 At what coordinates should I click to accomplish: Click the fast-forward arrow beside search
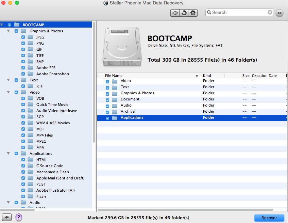(279, 13)
